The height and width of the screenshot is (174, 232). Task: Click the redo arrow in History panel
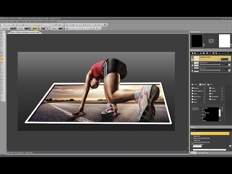[x=194, y=130]
